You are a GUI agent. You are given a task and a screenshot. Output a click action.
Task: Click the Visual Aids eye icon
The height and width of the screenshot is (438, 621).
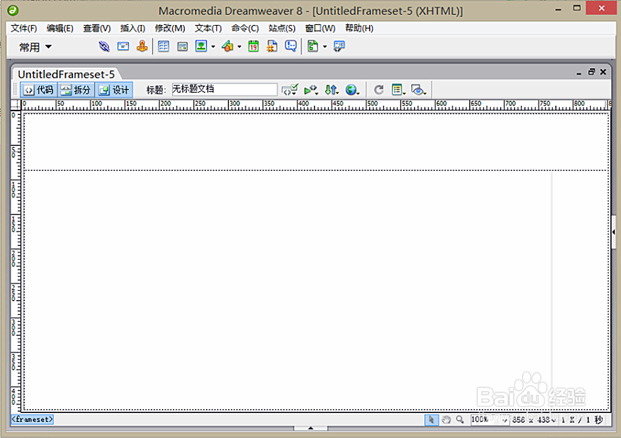point(418,90)
